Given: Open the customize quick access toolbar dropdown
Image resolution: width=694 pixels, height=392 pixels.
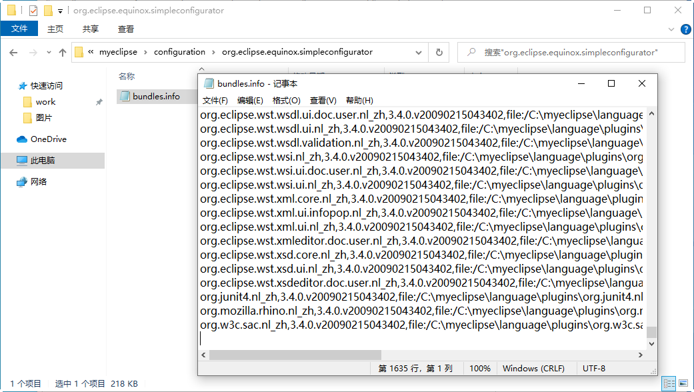Looking at the screenshot, I should click(x=61, y=11).
